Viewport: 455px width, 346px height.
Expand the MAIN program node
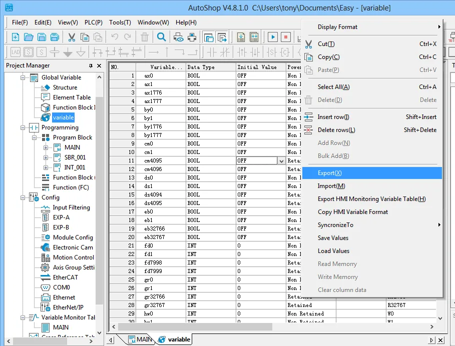tap(46, 148)
